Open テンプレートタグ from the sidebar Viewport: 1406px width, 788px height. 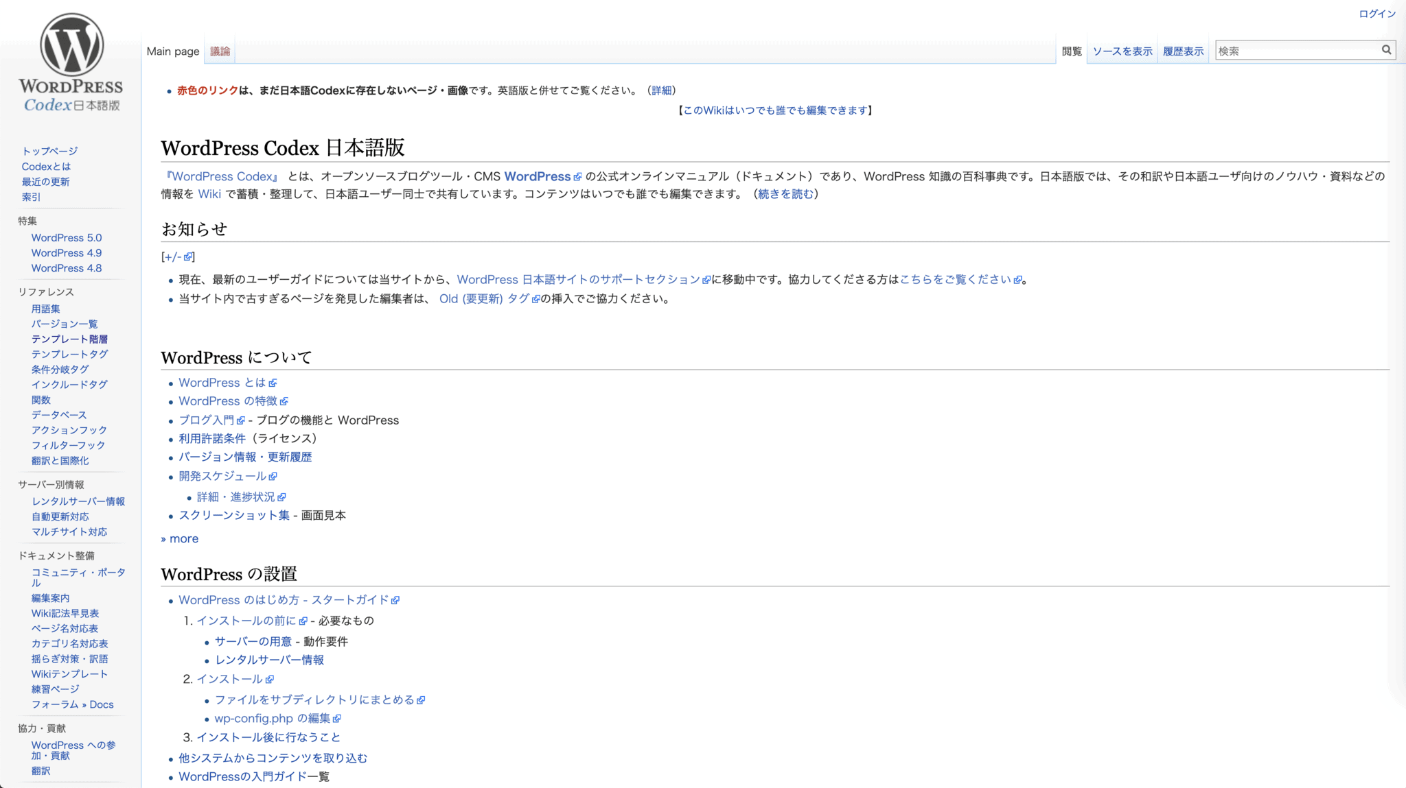[69, 354]
